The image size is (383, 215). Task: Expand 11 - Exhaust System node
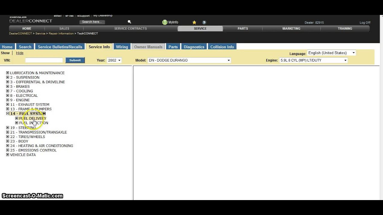pos(8,105)
